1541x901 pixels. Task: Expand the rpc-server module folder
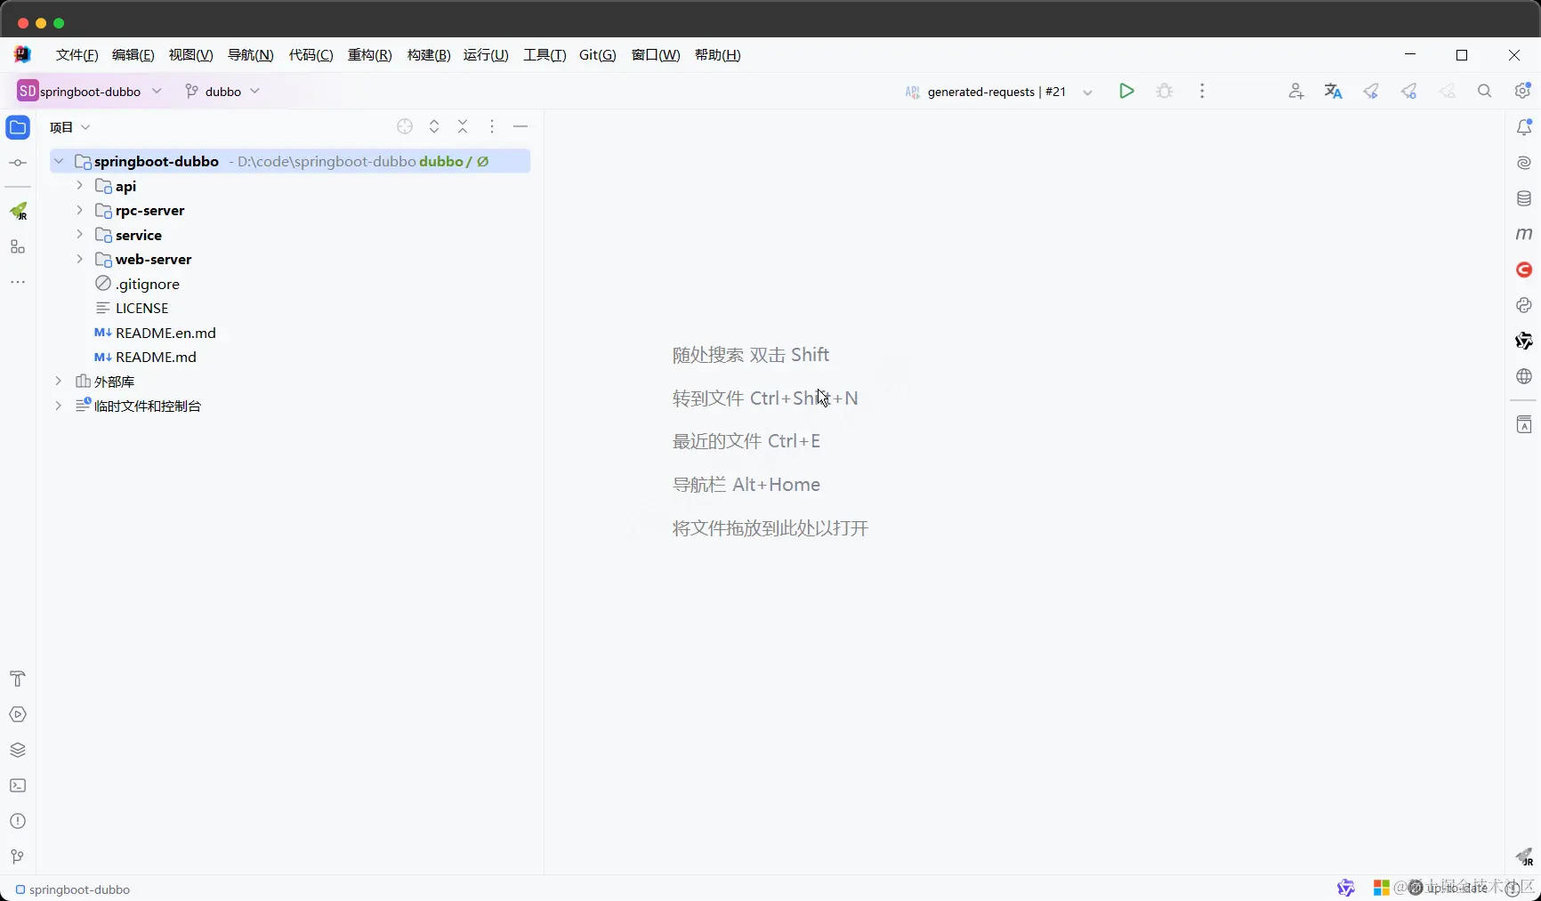point(80,210)
